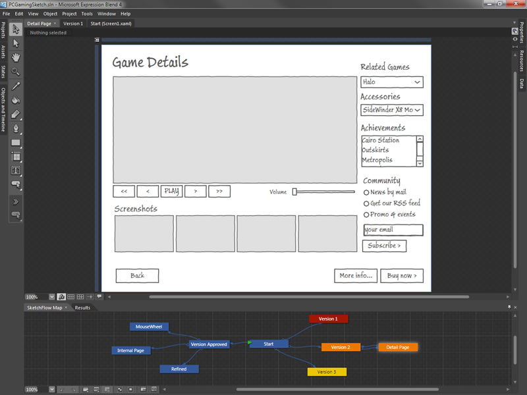Select the first Screenshots thumbnail
The image size is (527, 395).
tap(144, 234)
